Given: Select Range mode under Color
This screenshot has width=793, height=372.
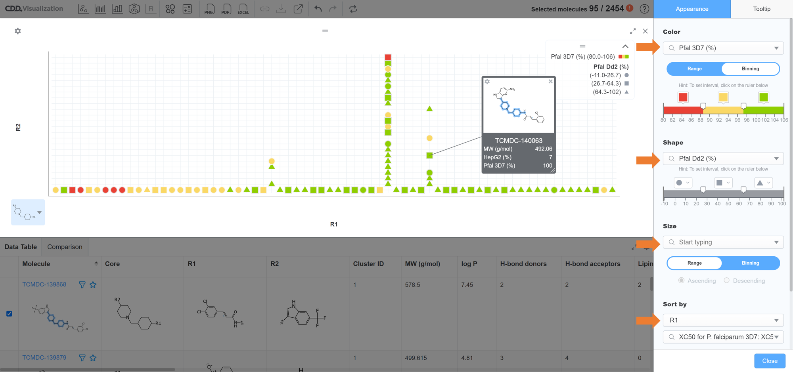Looking at the screenshot, I should pyautogui.click(x=694, y=69).
